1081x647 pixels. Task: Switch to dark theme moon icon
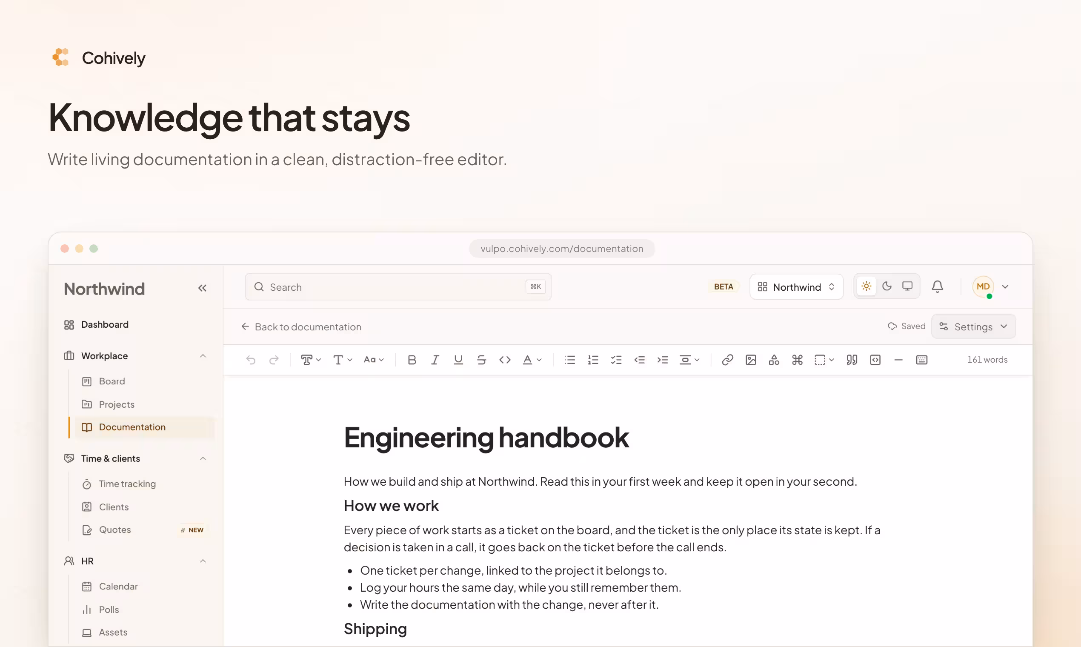(x=887, y=286)
